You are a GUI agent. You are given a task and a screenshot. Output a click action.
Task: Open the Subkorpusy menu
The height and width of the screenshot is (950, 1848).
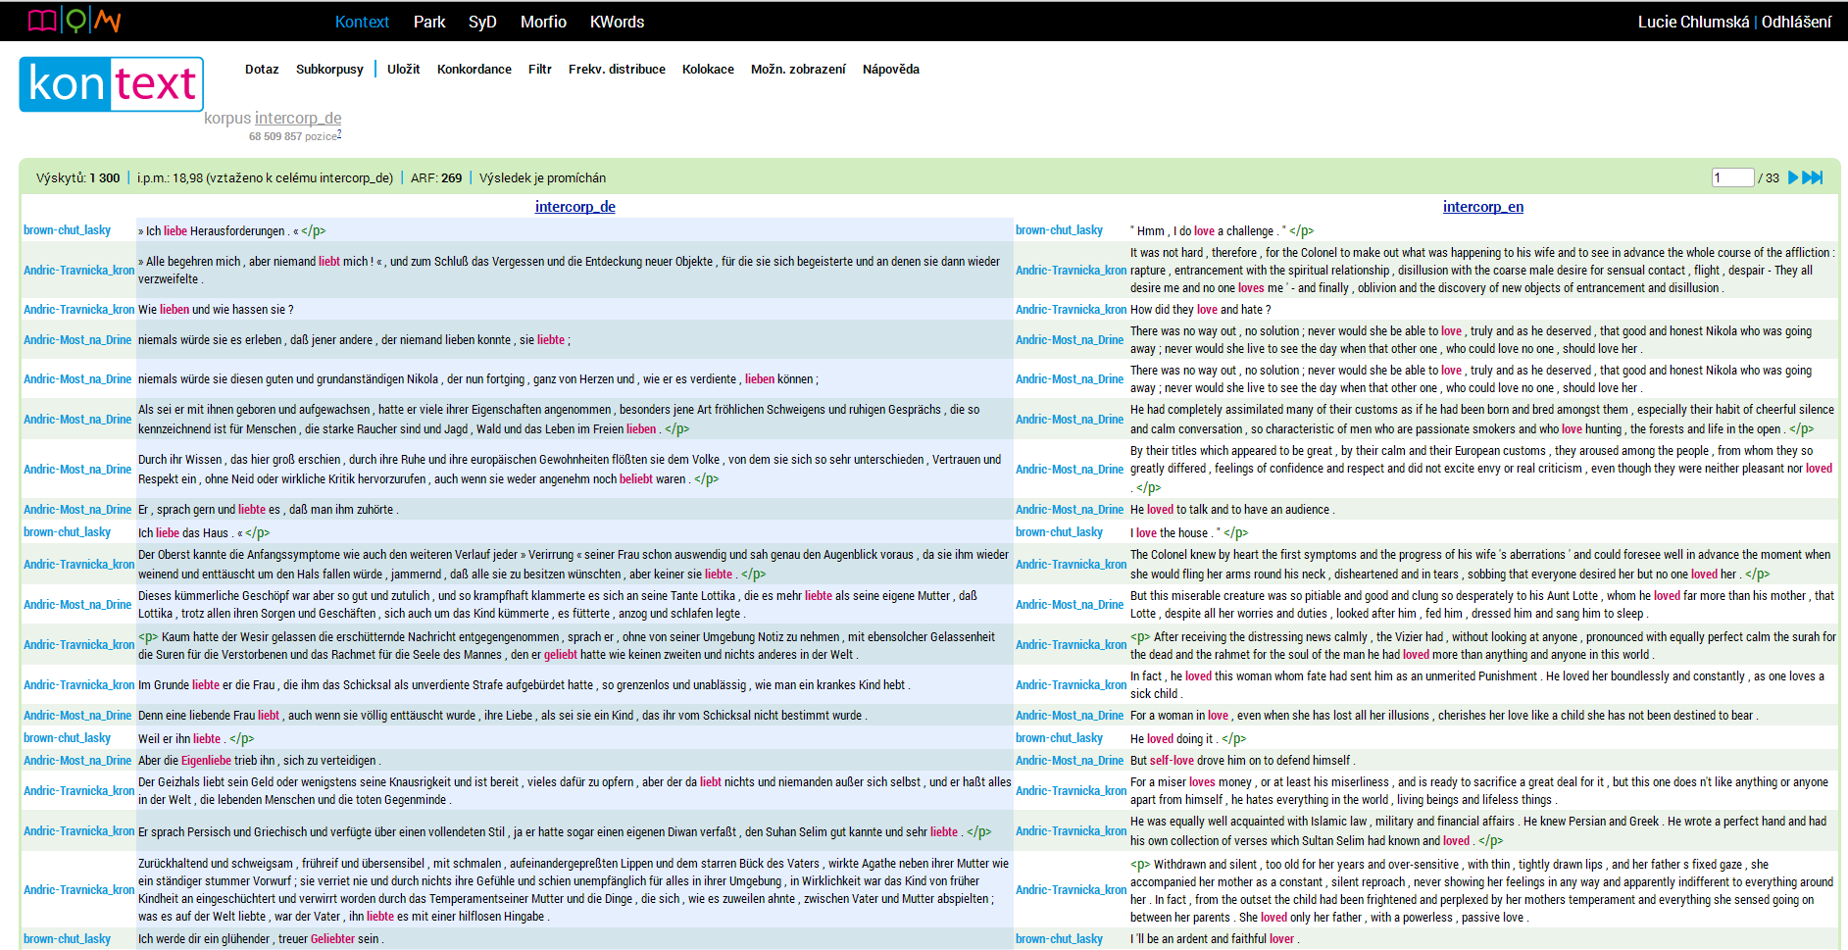coord(329,69)
